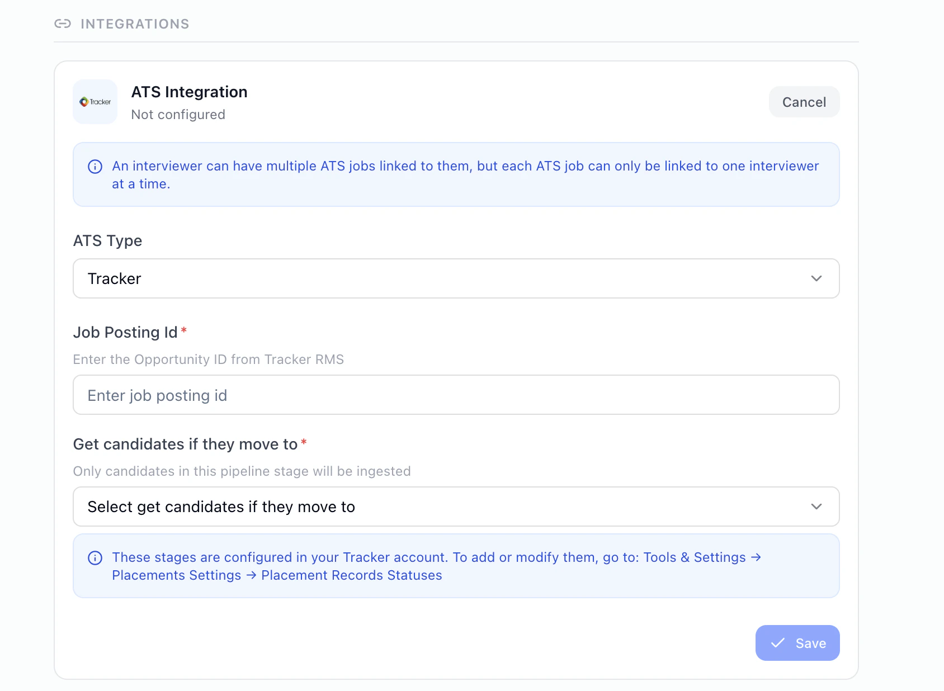Focus the 'Enter job posting id' input field
944x691 pixels.
456,395
